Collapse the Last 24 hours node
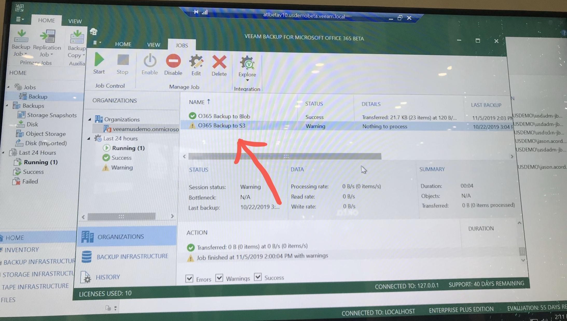Screen dimensions: 567x321 pos(89,138)
